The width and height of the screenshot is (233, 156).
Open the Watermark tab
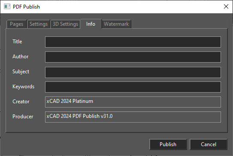point(116,24)
